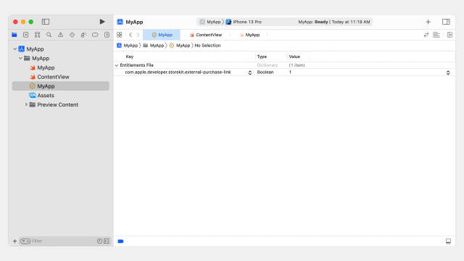Show recent files filter clock icon
The height and width of the screenshot is (261, 464).
pyautogui.click(x=99, y=241)
